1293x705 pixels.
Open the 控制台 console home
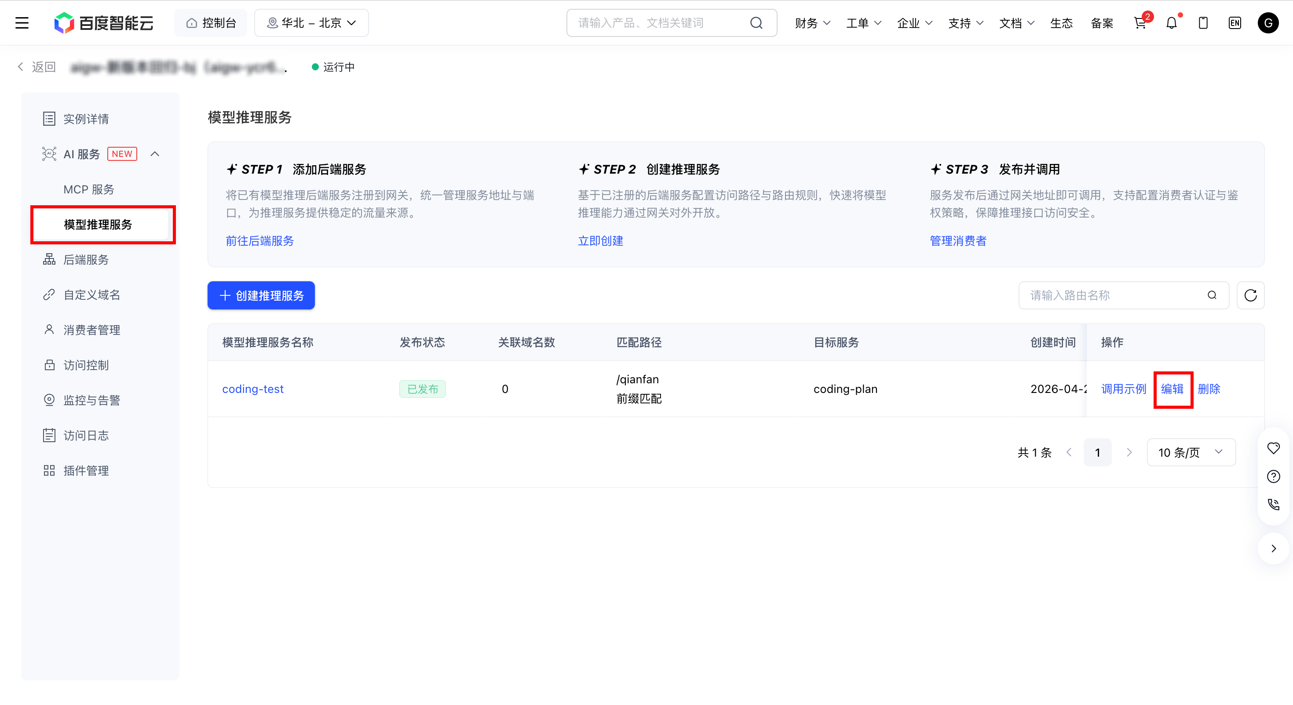211,22
